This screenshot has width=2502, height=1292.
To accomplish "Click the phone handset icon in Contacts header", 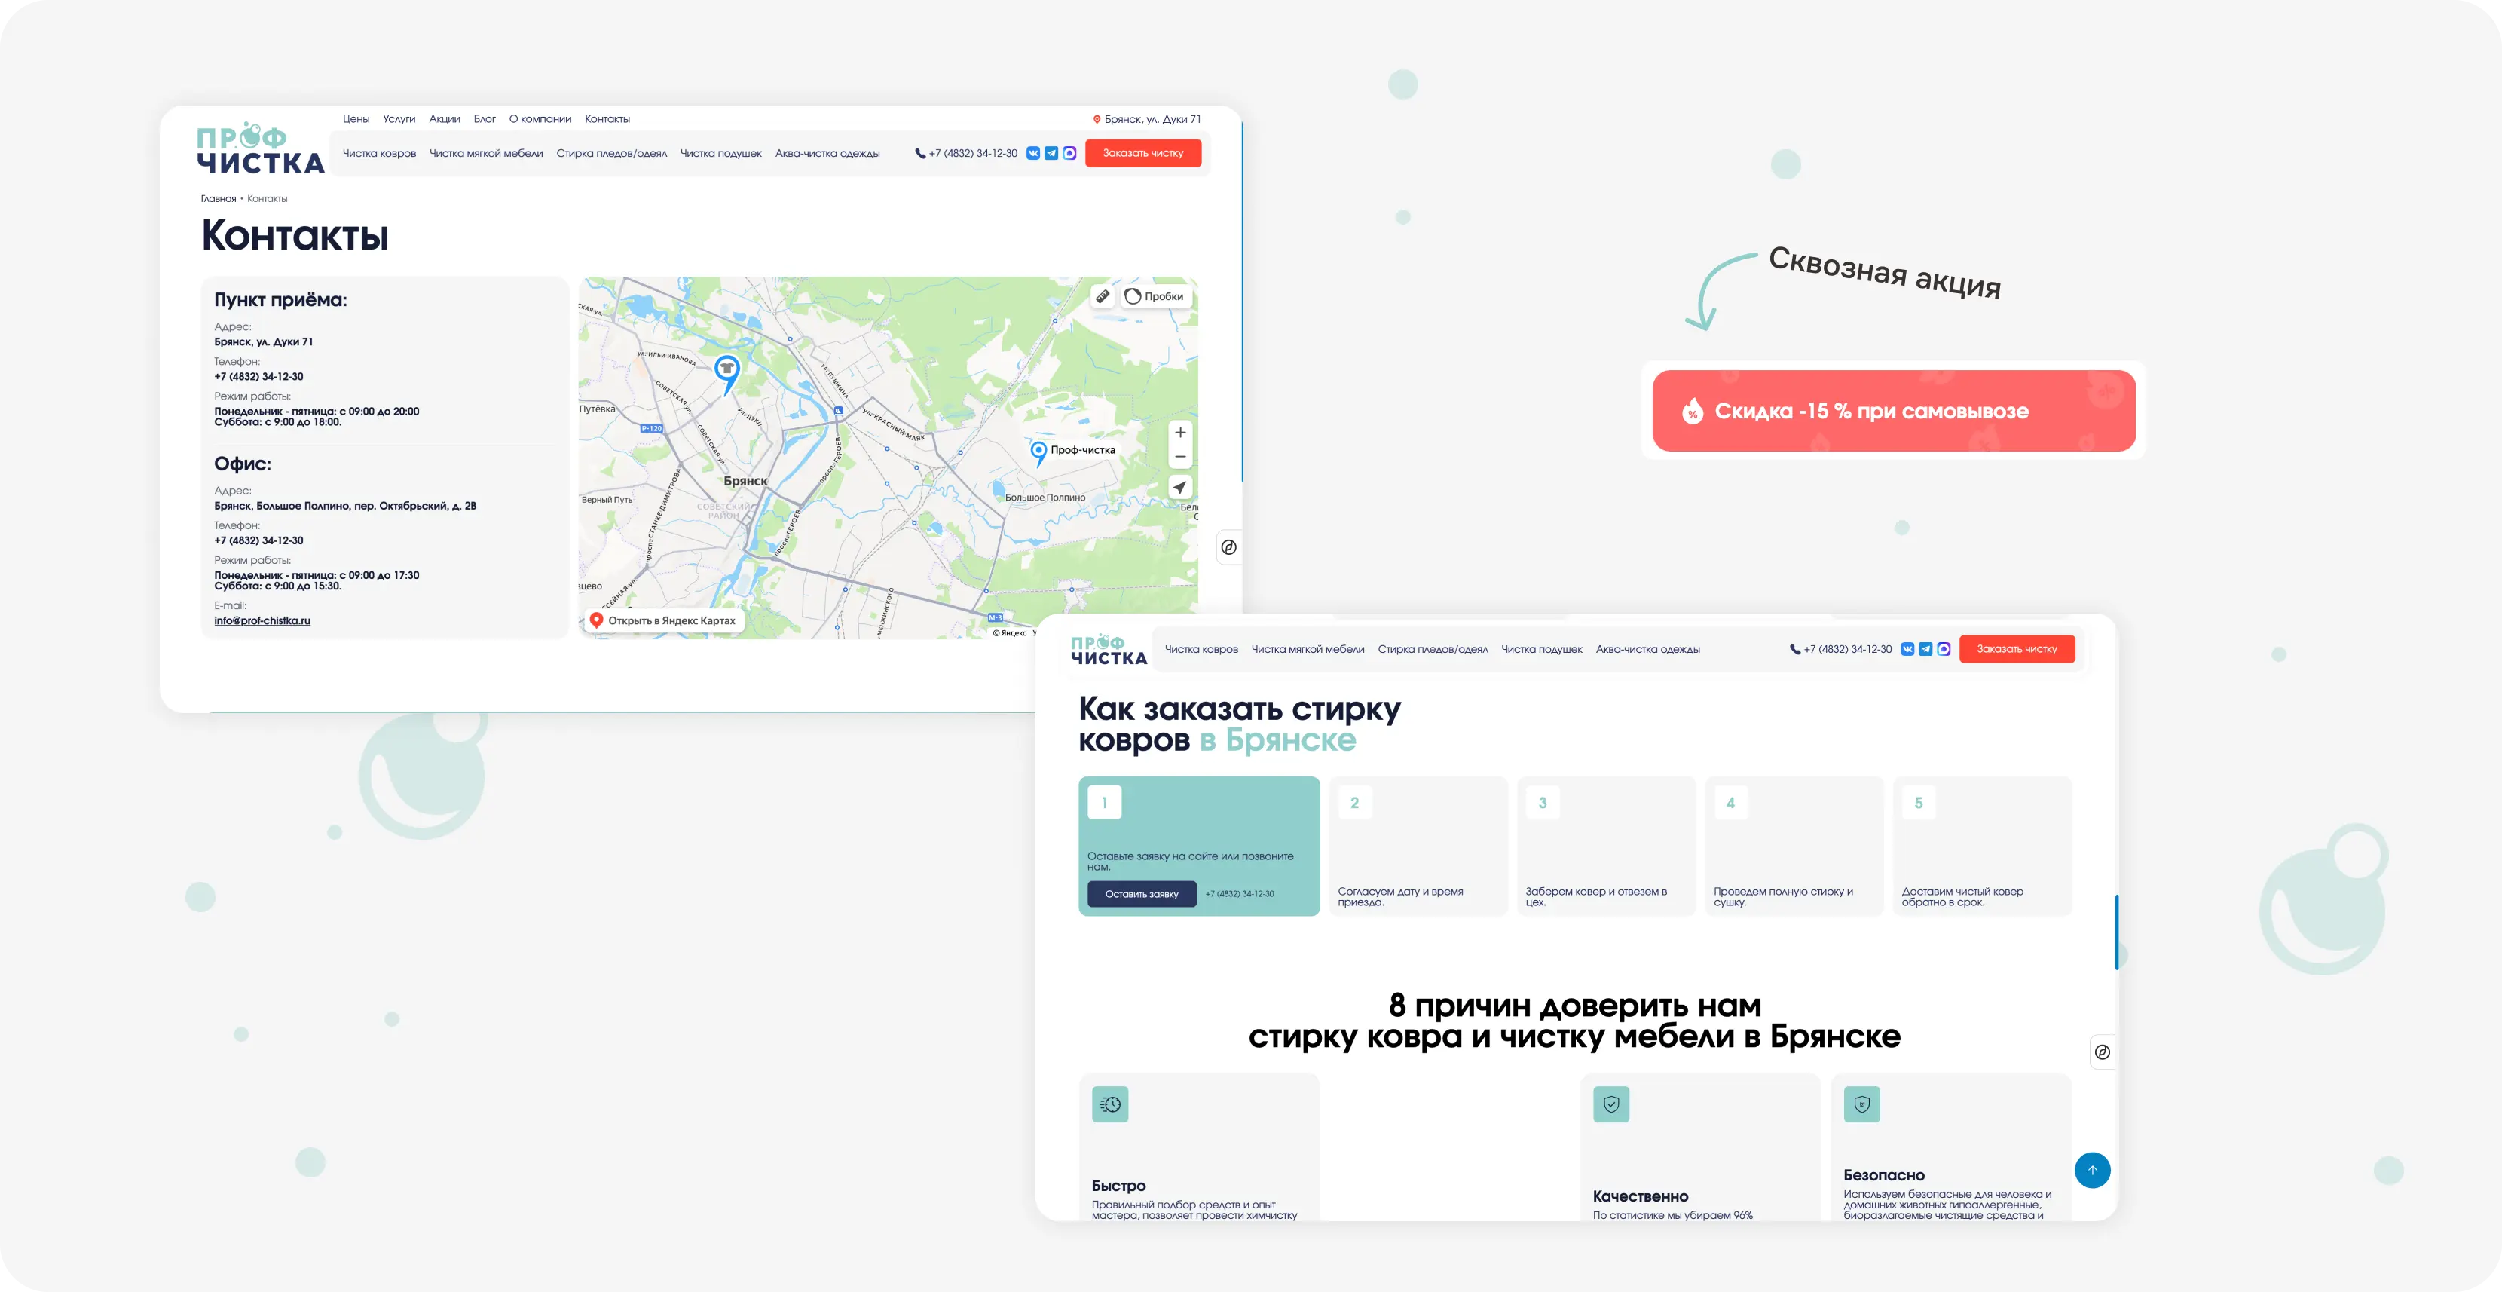I will [x=920, y=154].
